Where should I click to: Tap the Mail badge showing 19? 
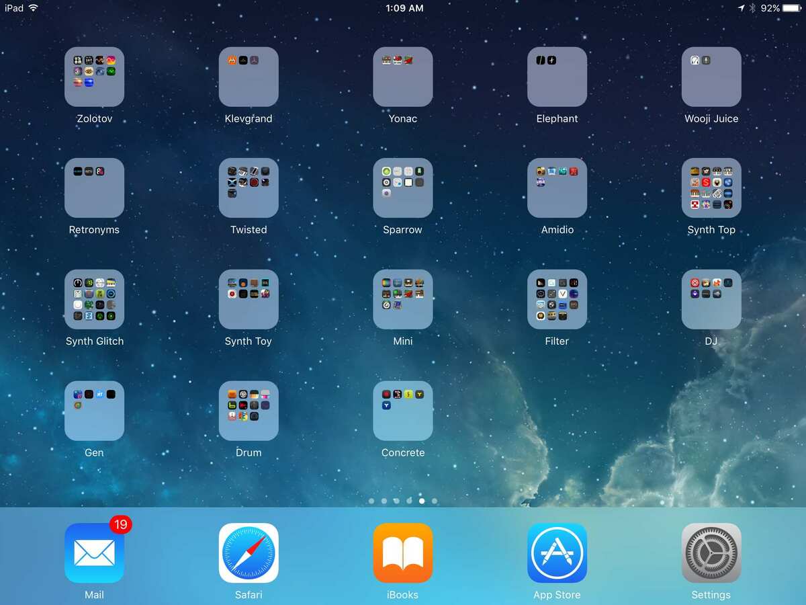click(x=120, y=524)
